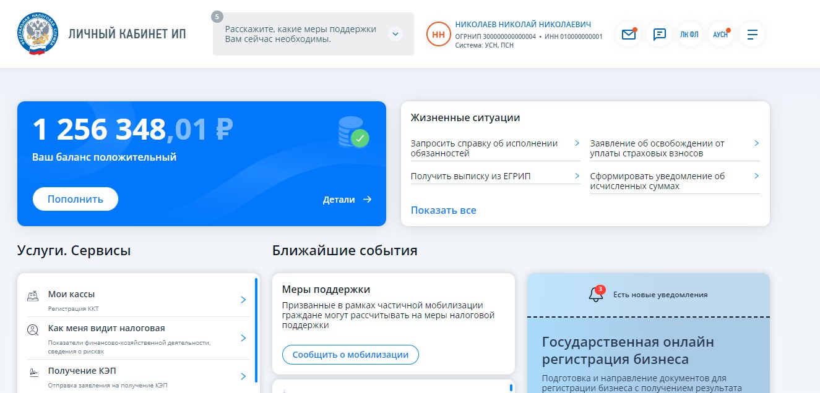820x393 pixels.
Task: Expand Запросить справку об исполнении обязанностей
Action: pos(576,143)
